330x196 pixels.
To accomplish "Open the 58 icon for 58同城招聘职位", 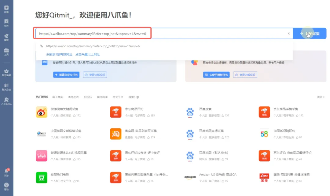I will click(264, 134).
